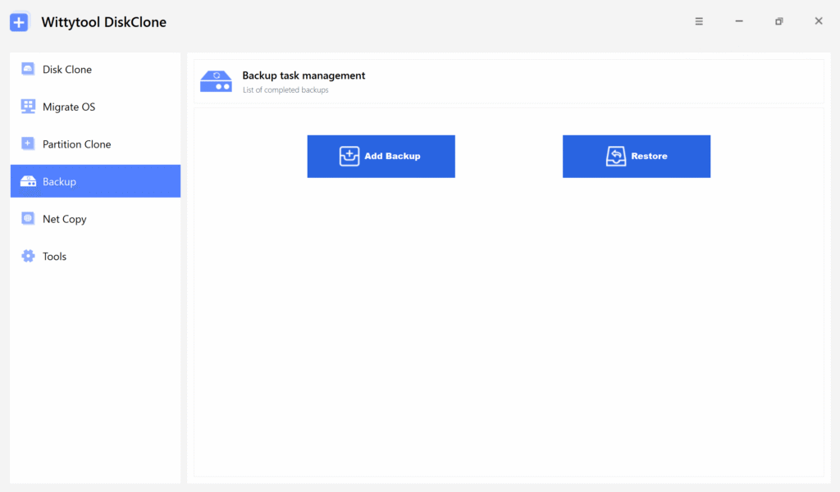Minimize the DiskClone window
Viewport: 840px width, 492px height.
(x=739, y=21)
